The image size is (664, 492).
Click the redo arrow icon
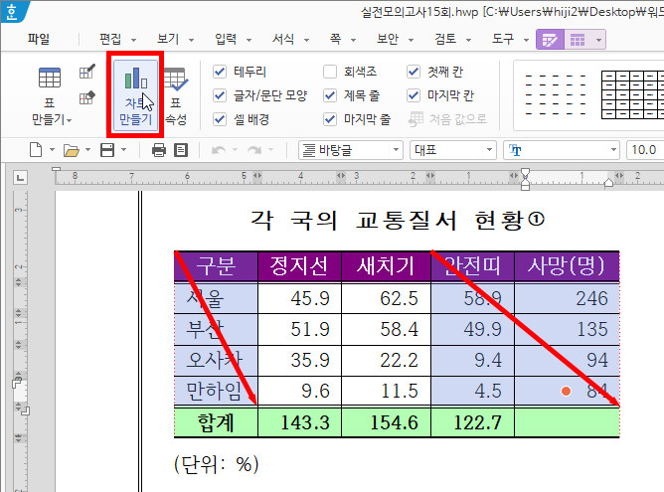click(254, 150)
